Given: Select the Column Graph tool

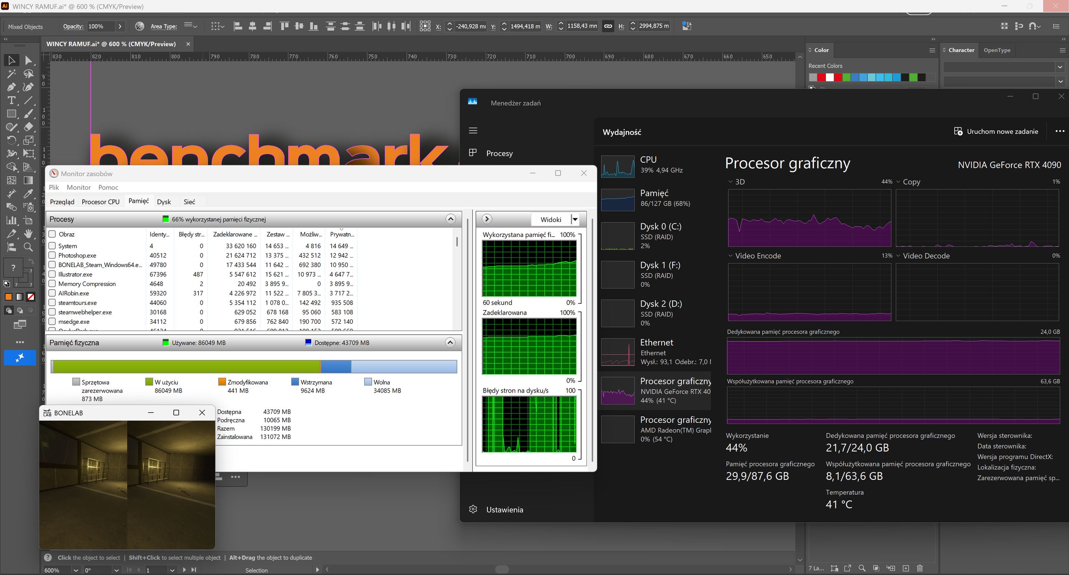Looking at the screenshot, I should [11, 220].
